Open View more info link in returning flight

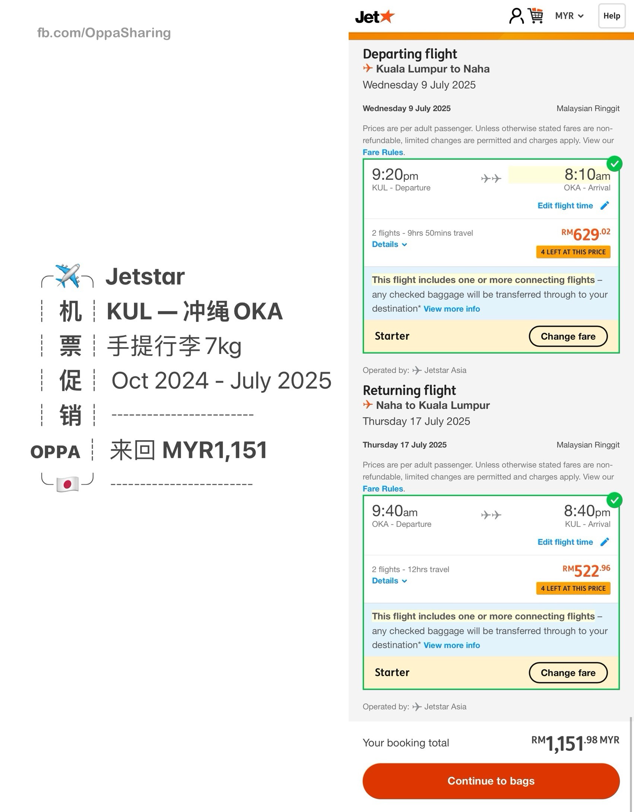(451, 646)
